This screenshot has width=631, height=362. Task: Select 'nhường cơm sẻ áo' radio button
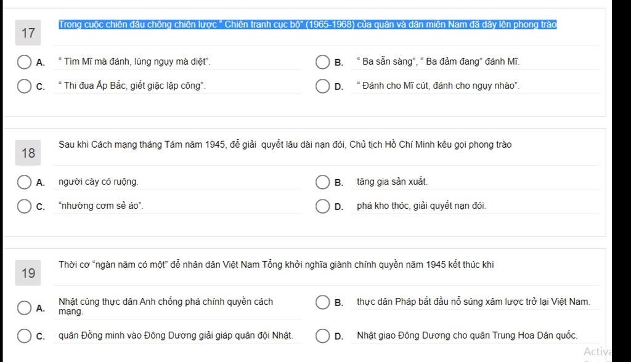point(24,206)
